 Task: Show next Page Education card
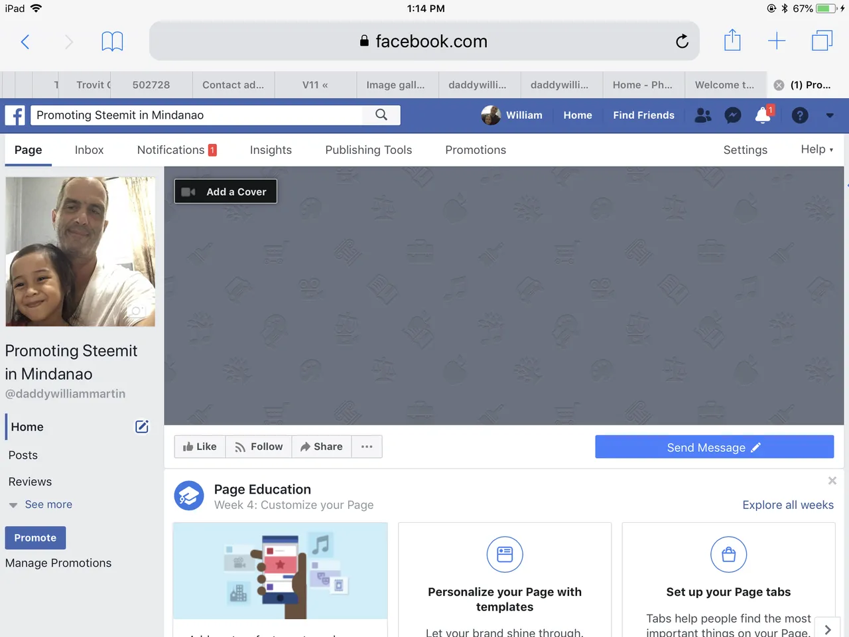click(x=828, y=629)
